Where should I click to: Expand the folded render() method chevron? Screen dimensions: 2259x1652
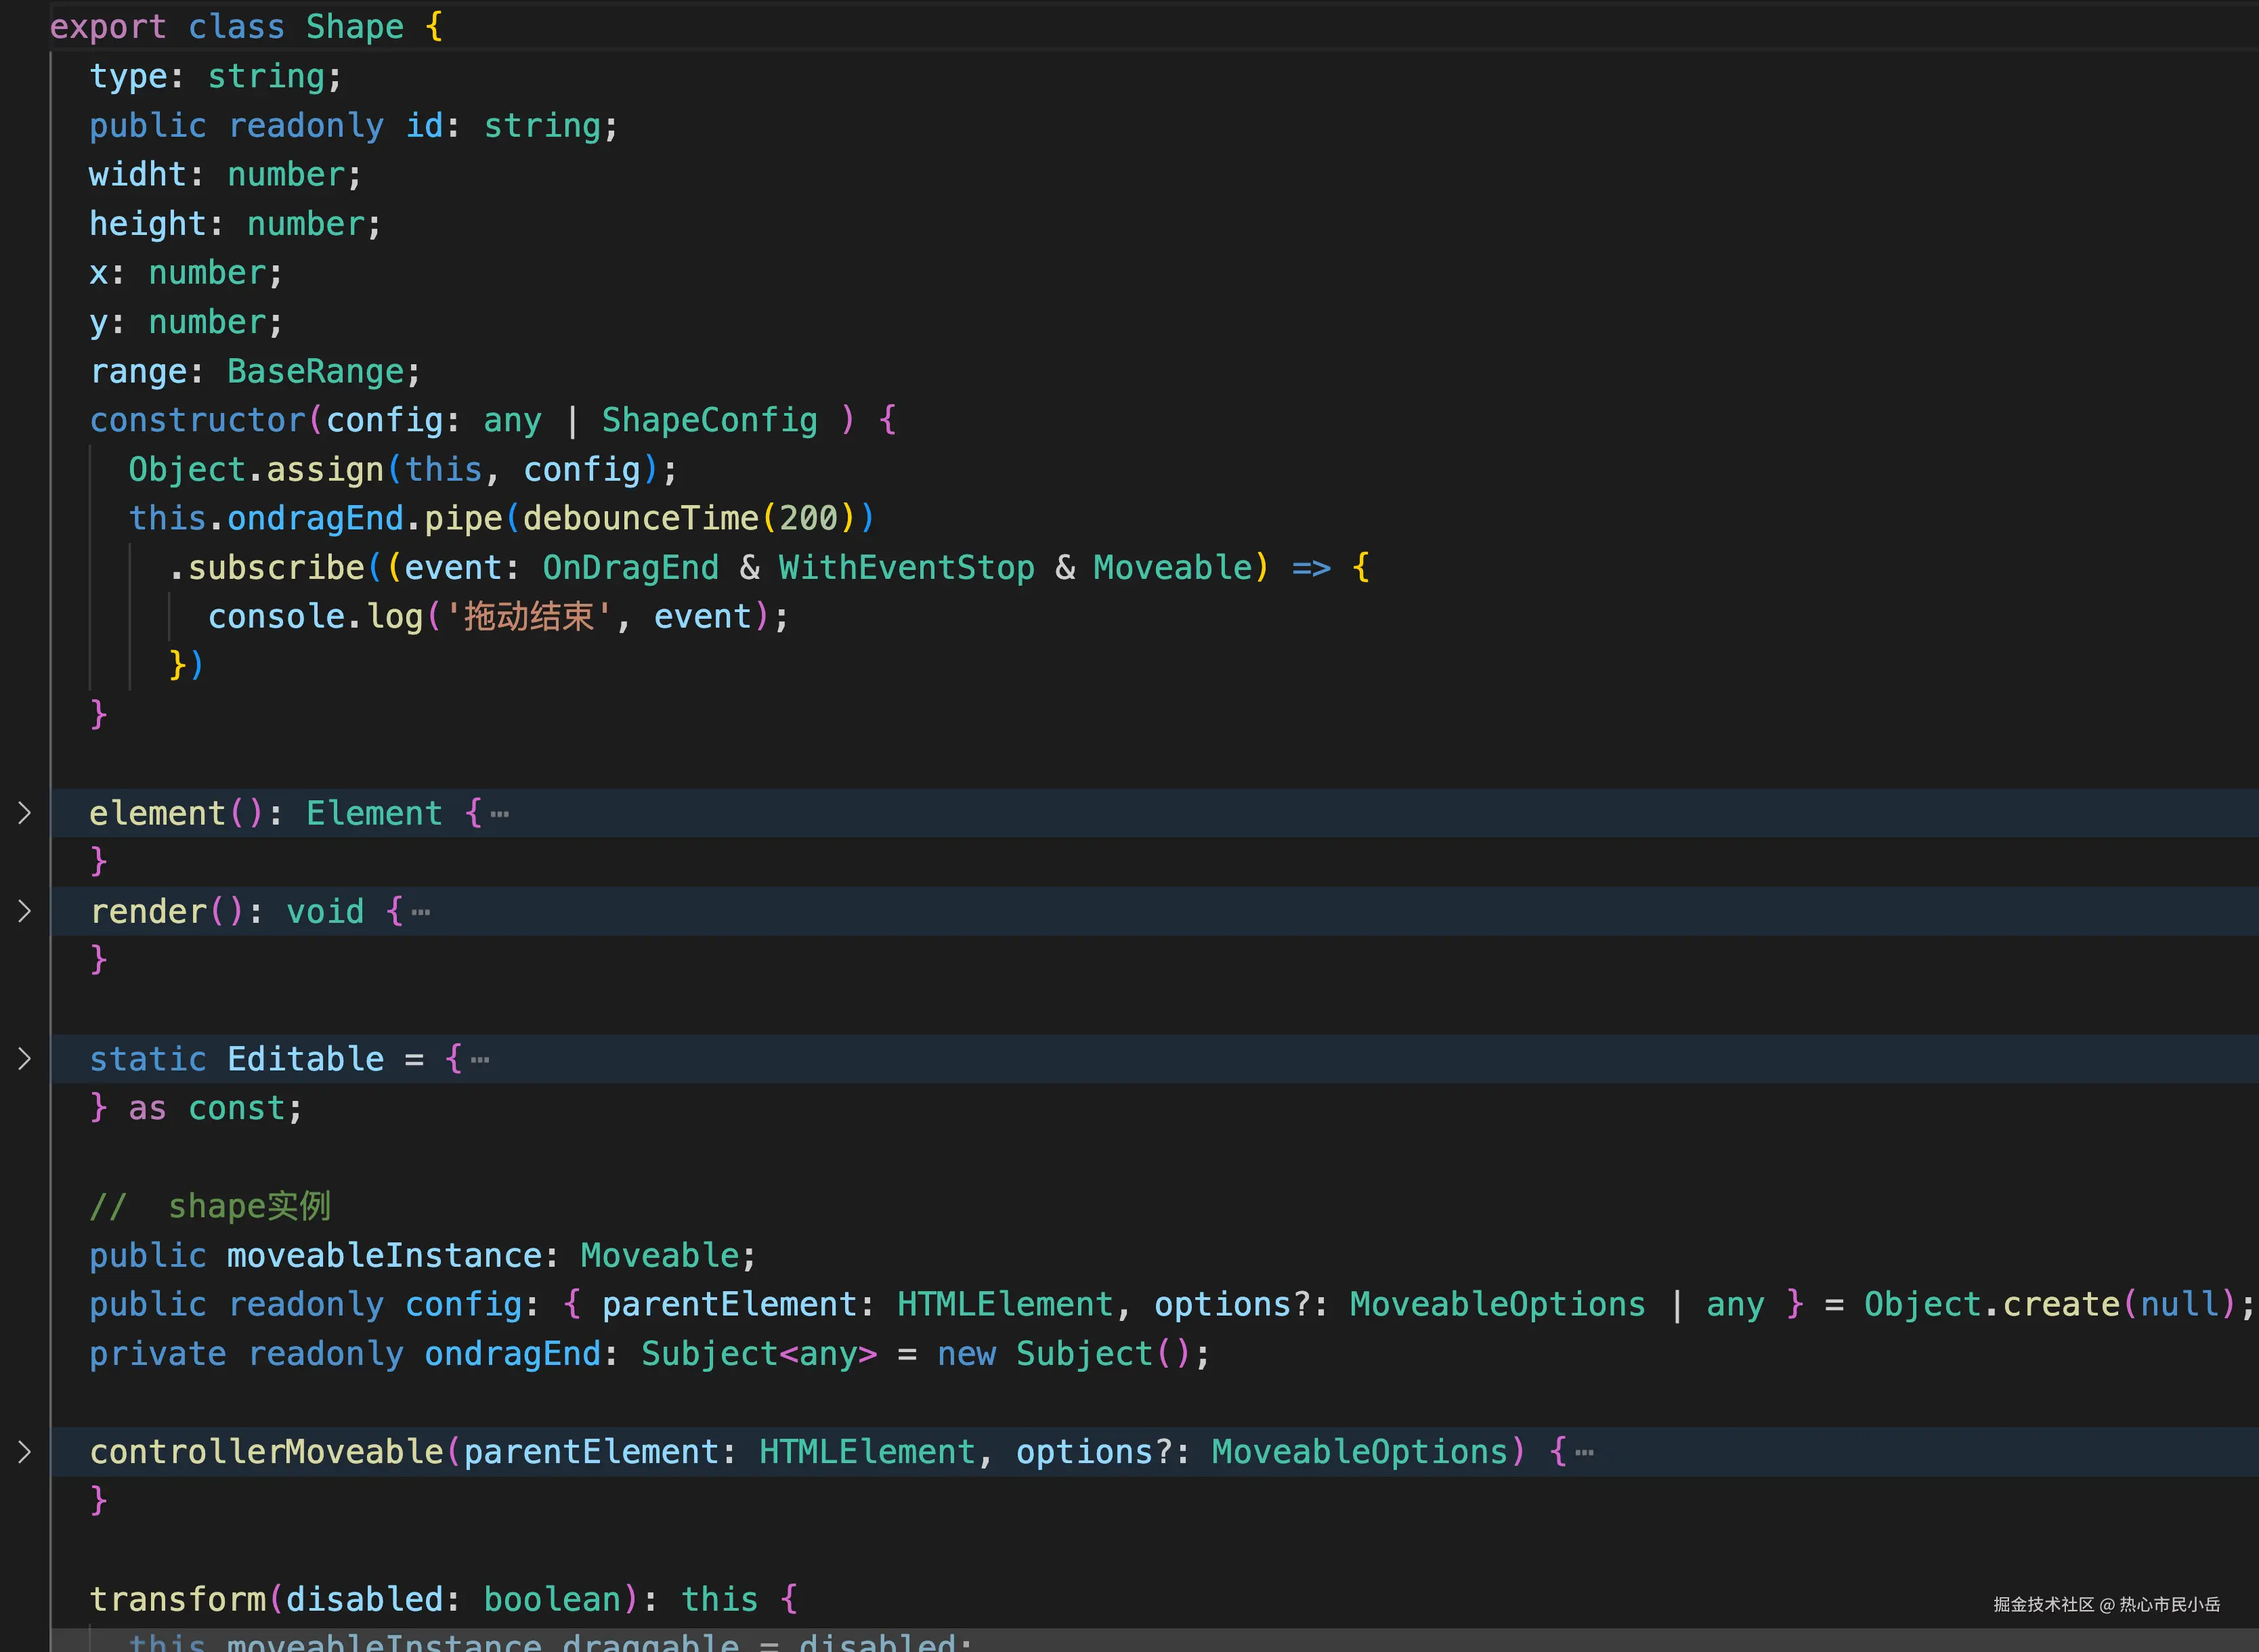(25, 911)
